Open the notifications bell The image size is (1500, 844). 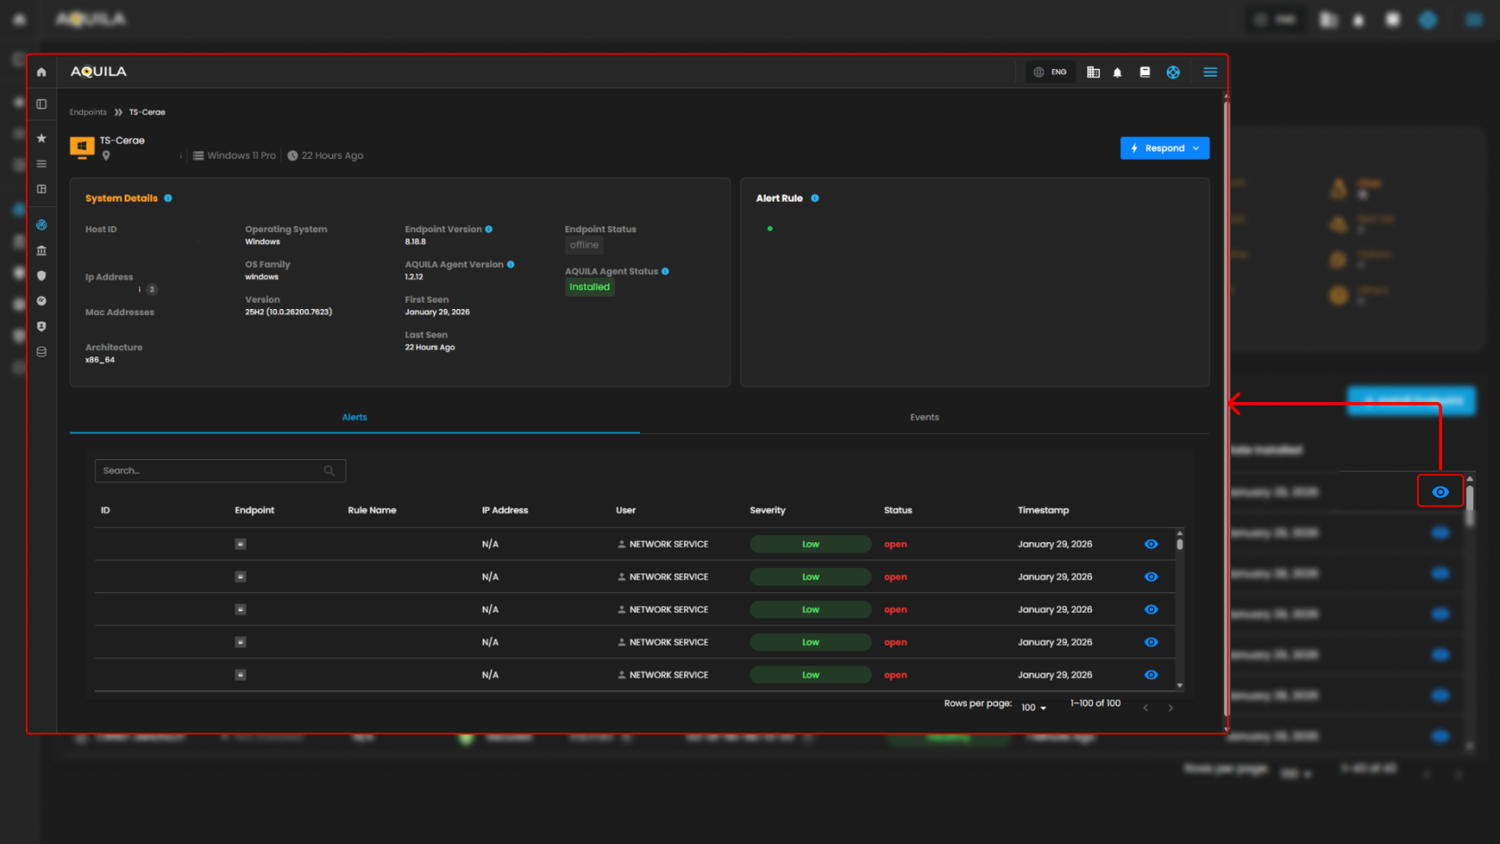pyautogui.click(x=1117, y=72)
